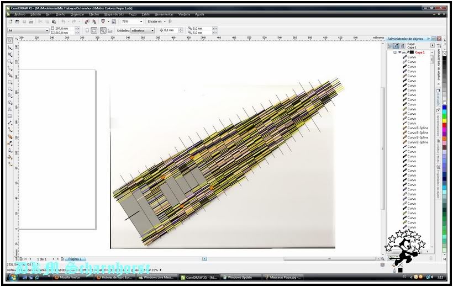Viewport: 453px width, 287px height.
Task: Toggle the edit pencil for Capa 1
Action: coord(408,52)
